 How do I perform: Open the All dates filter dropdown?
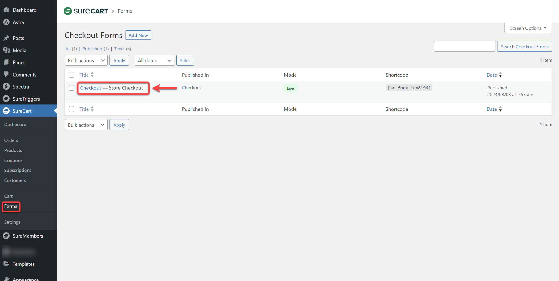(x=154, y=60)
